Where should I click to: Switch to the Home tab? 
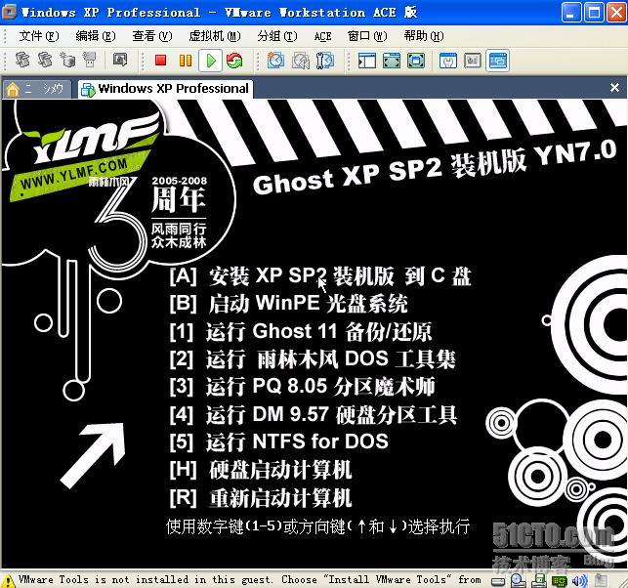[36, 89]
